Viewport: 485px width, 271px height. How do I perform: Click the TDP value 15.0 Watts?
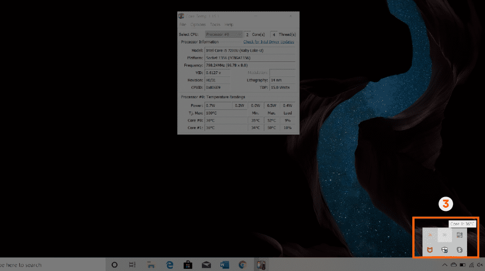coord(282,87)
